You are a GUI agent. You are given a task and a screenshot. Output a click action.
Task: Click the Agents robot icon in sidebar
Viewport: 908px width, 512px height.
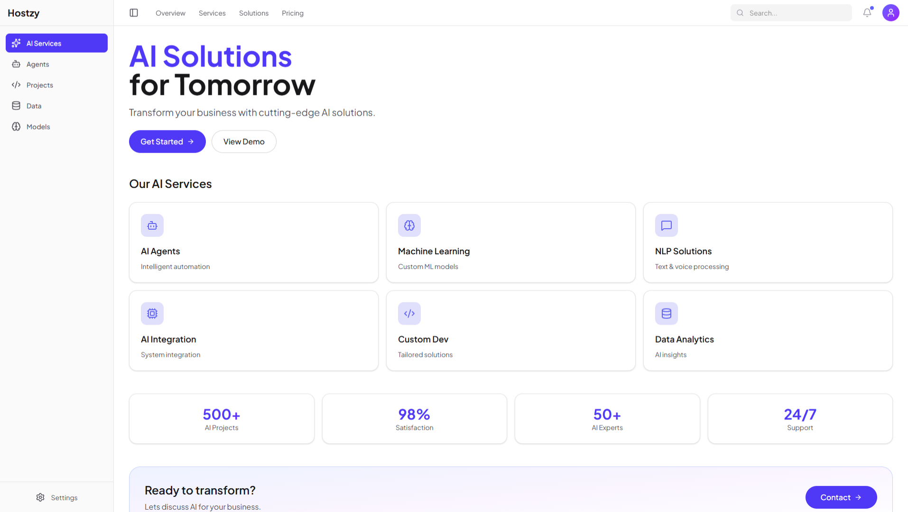point(16,64)
